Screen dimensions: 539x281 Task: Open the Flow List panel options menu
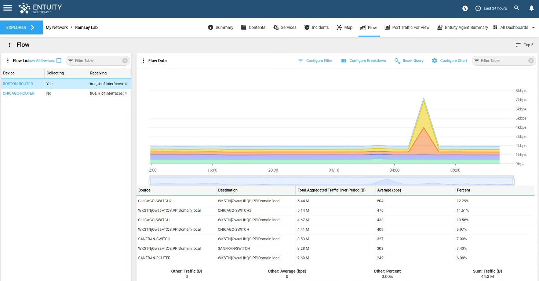[x=8, y=61]
